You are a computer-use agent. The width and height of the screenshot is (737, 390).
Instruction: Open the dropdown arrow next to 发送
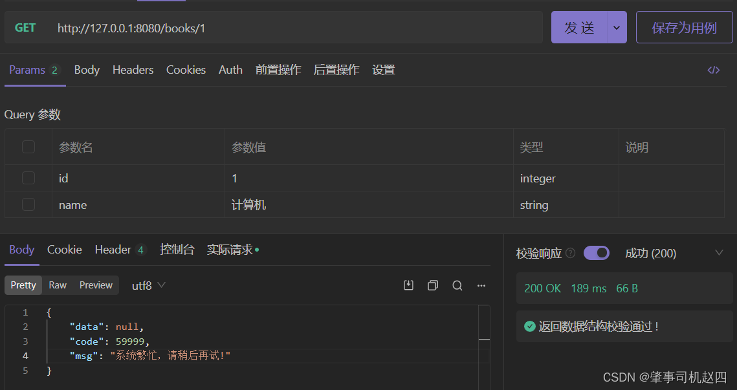tap(616, 28)
